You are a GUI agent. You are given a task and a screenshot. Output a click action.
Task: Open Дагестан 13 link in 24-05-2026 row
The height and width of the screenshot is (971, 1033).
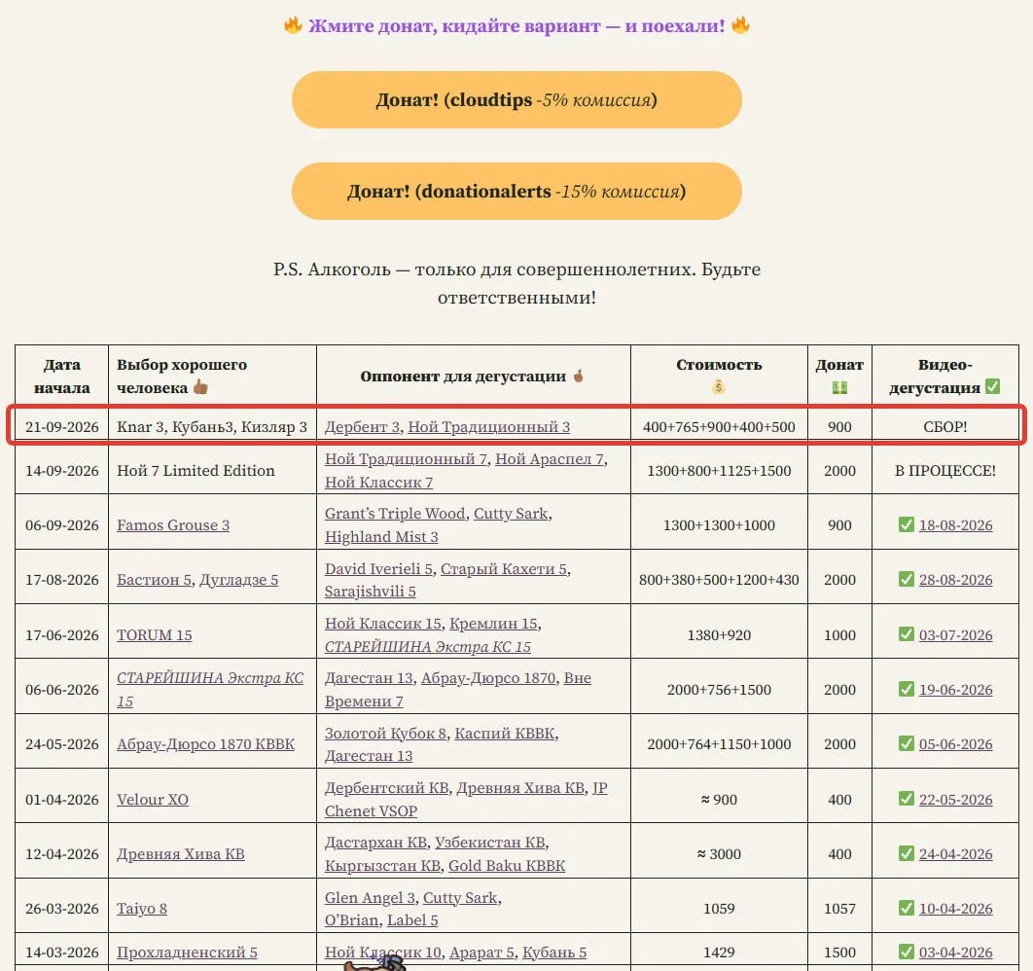tap(369, 756)
